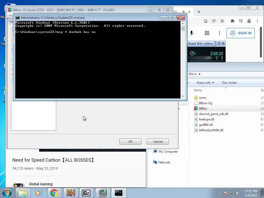This screenshot has width=264, height=198.
Task: Open YouTube apps grid
Action: tap(207, 33)
